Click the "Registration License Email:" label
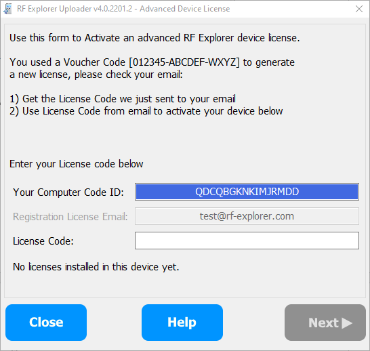The image size is (370, 351). pos(70,217)
